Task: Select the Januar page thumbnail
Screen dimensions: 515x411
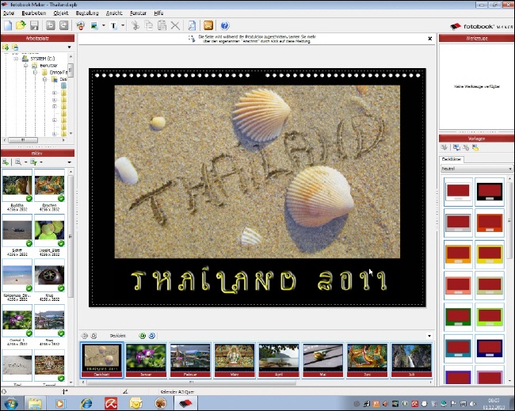Action: tap(146, 360)
